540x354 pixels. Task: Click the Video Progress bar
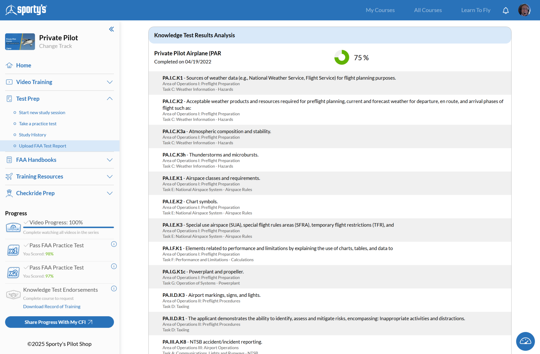[69, 228]
